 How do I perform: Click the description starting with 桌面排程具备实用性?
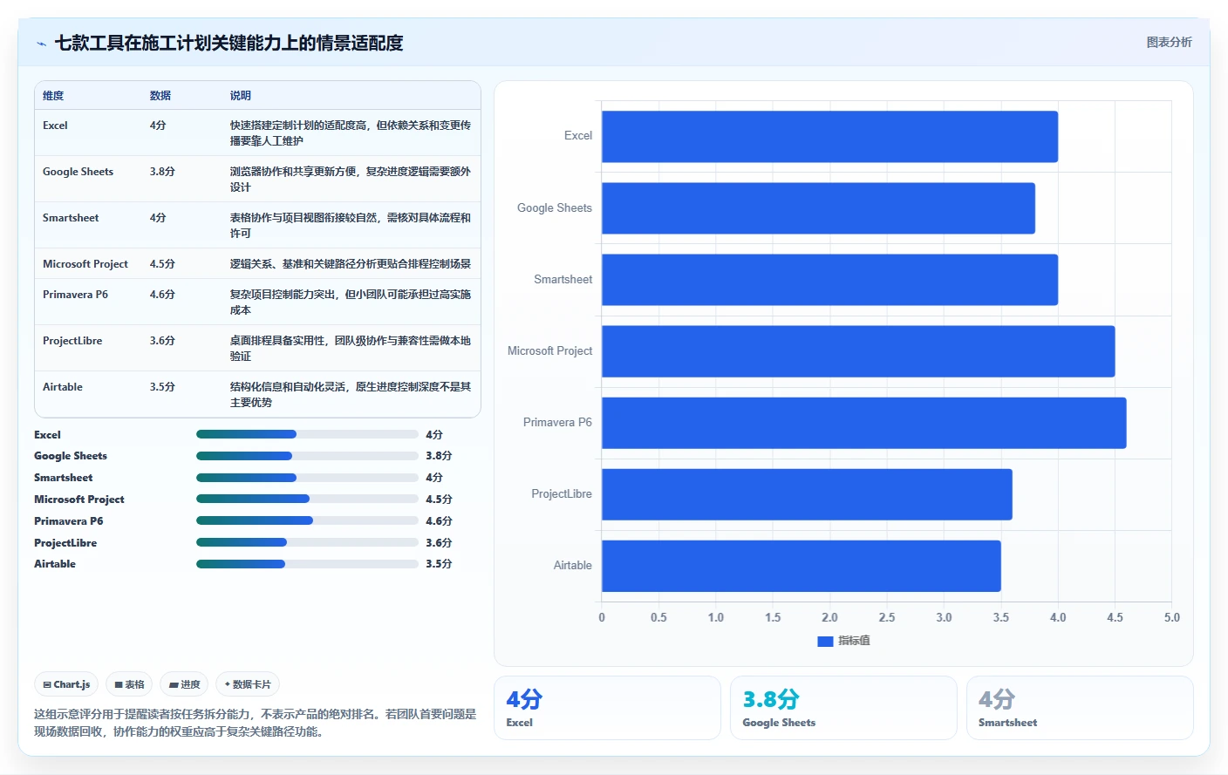point(351,349)
